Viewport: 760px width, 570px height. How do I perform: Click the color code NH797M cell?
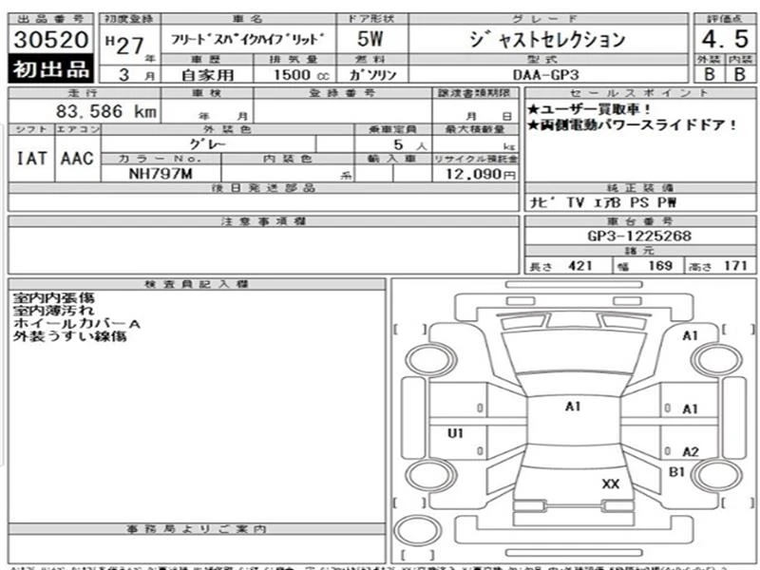161,174
